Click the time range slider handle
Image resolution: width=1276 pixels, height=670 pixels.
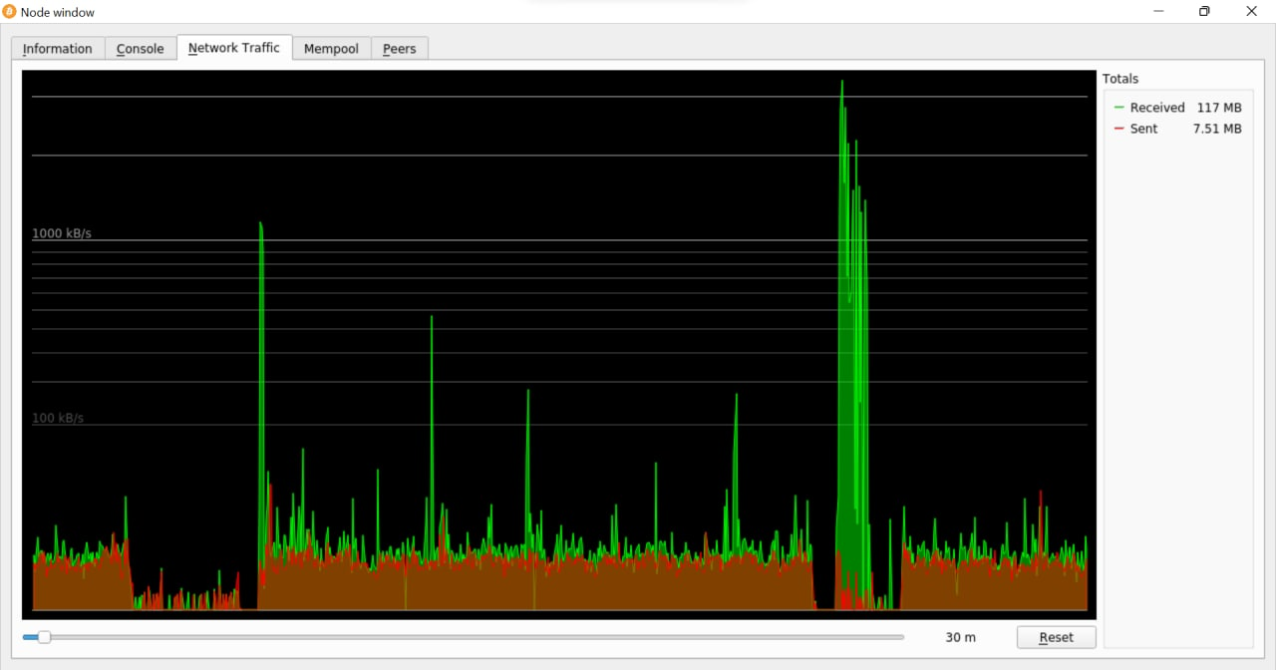coord(44,637)
